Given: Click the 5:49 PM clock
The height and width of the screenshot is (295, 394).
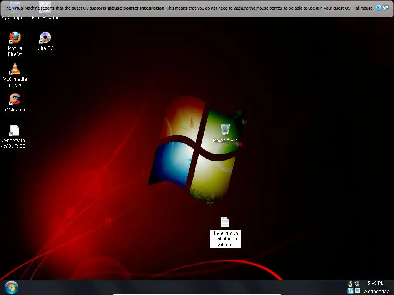Looking at the screenshot, I should (376, 283).
